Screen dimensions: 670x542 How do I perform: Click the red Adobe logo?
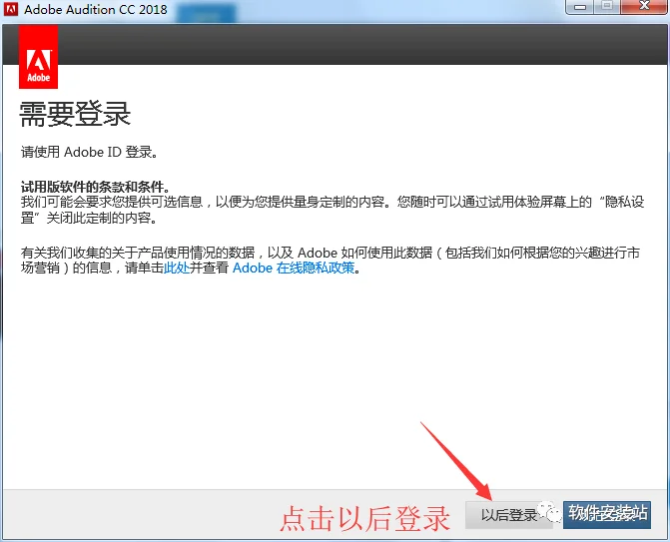pyautogui.click(x=39, y=56)
